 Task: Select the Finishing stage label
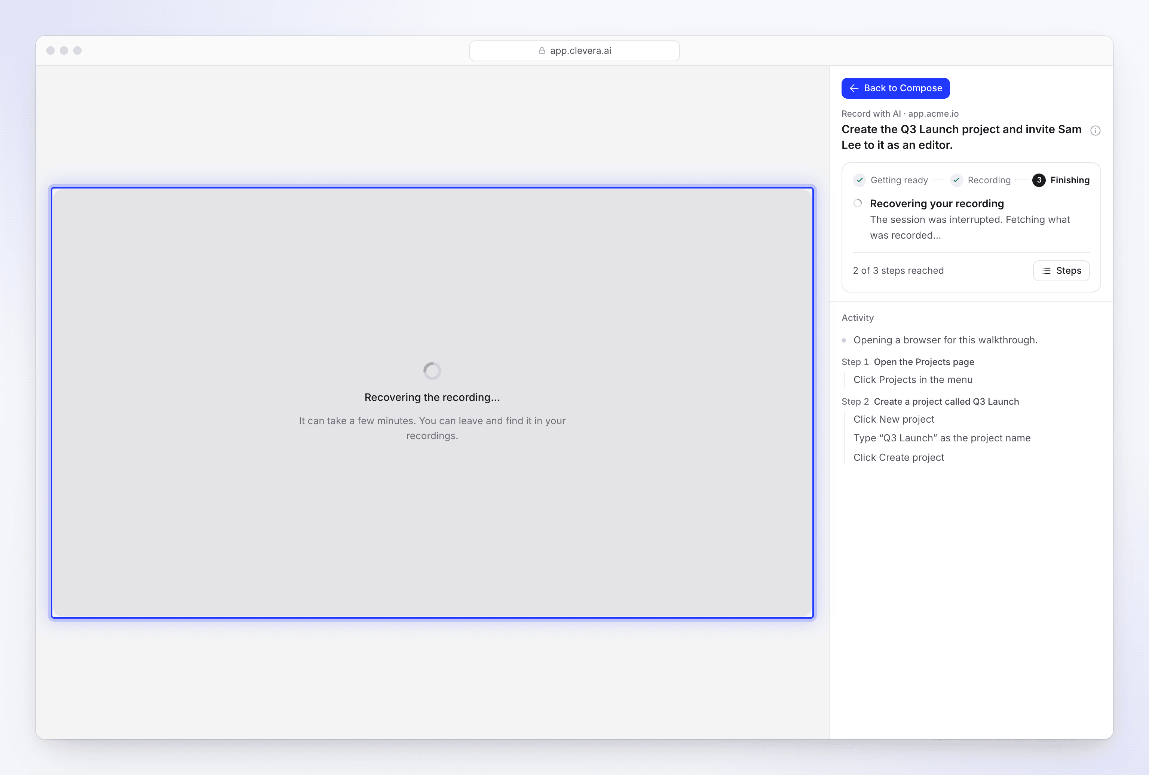tap(1069, 180)
